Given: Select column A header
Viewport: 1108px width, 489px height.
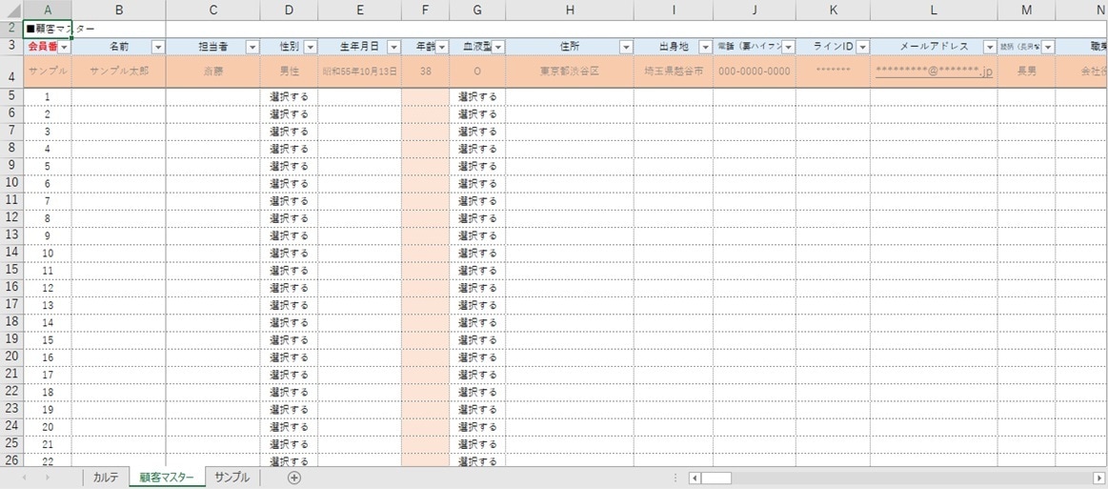Looking at the screenshot, I should [x=48, y=10].
